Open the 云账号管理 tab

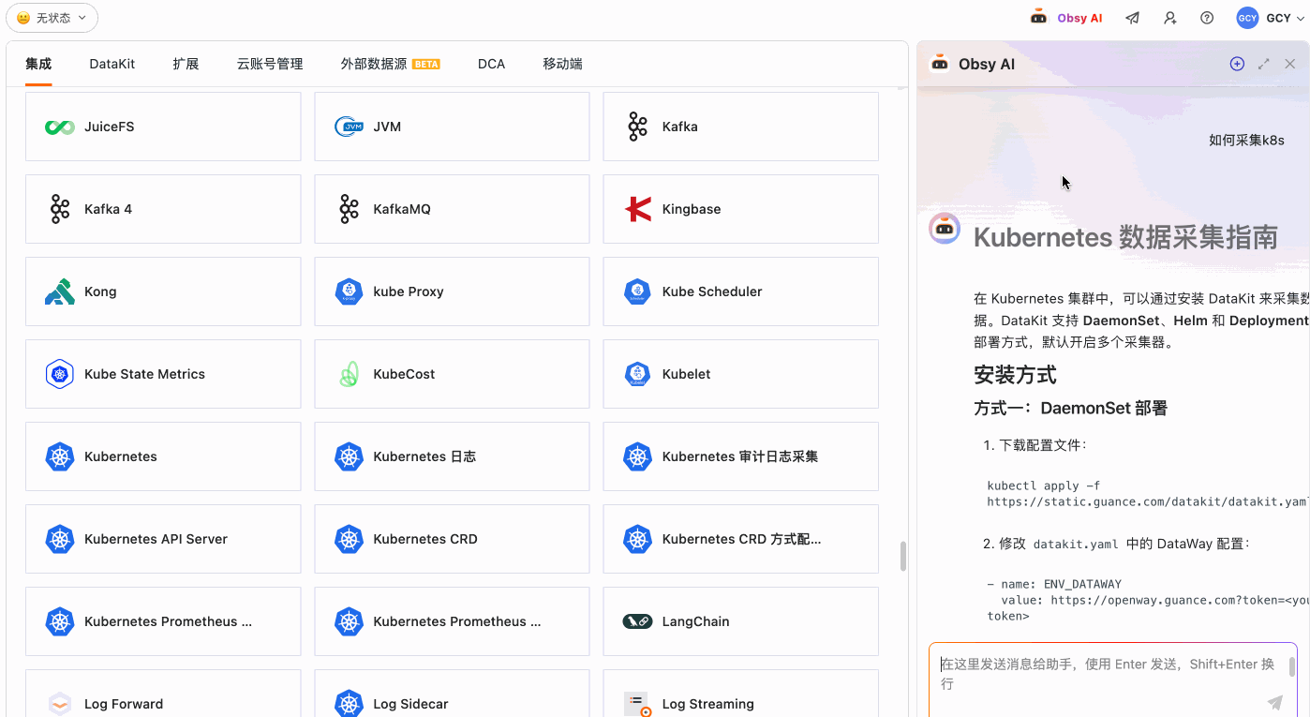[270, 64]
